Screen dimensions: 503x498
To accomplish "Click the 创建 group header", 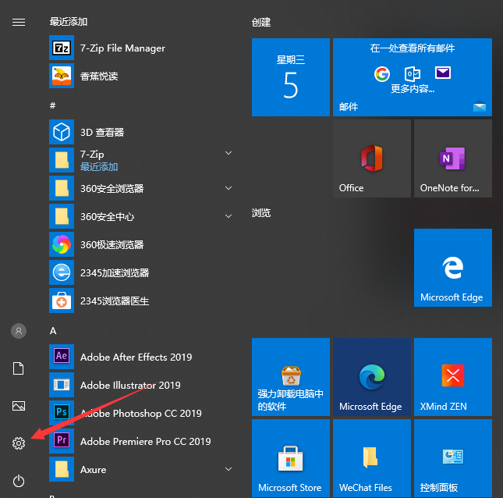I will pyautogui.click(x=261, y=23).
